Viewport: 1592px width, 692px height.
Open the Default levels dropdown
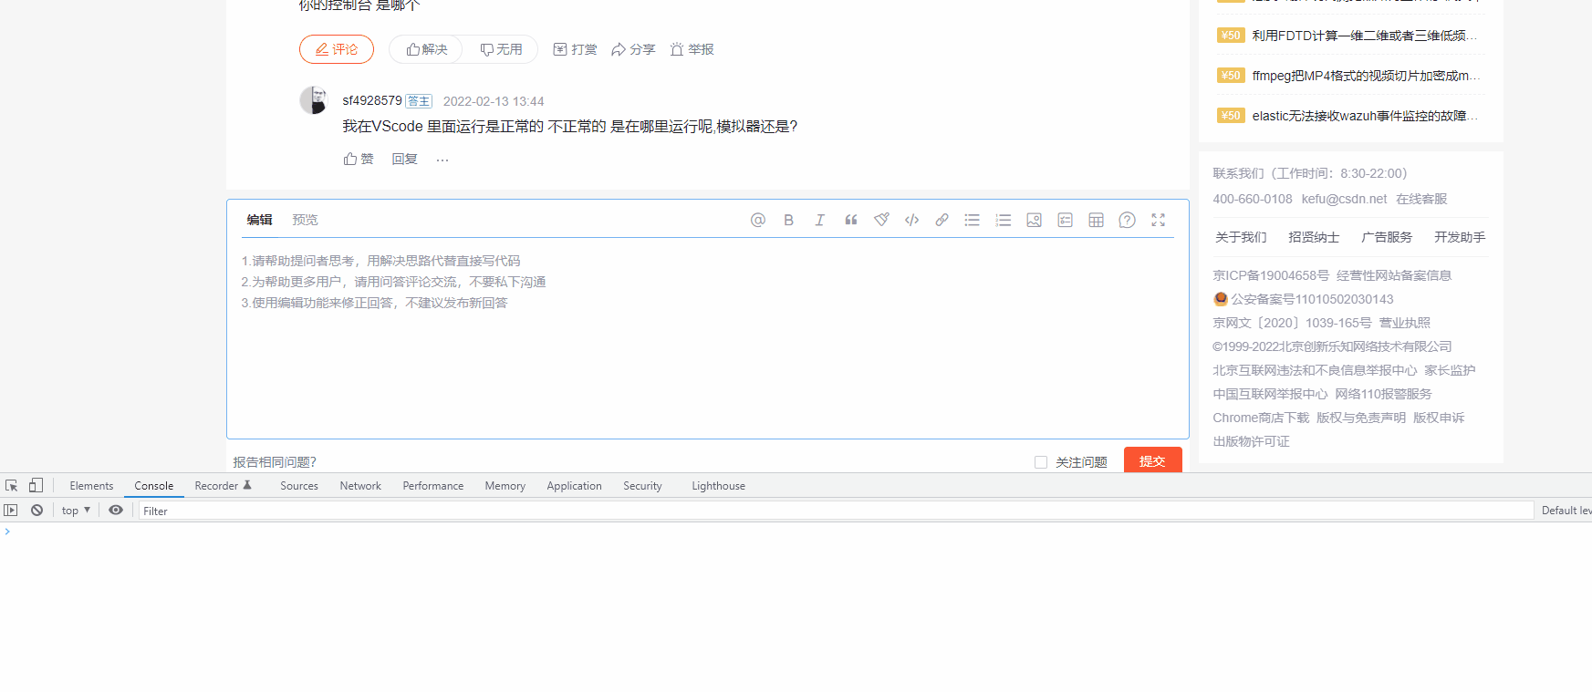click(1565, 511)
